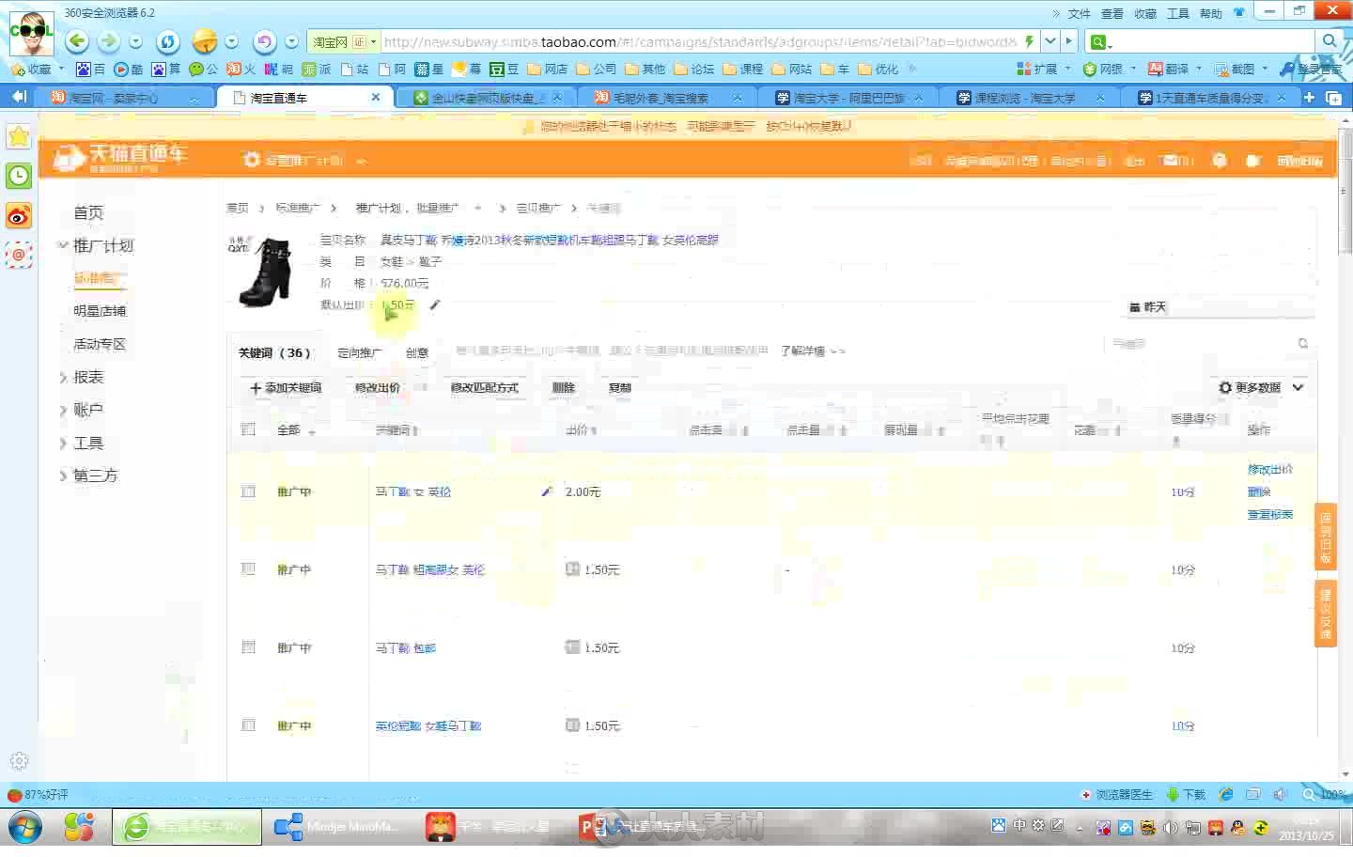The height and width of the screenshot is (857, 1353).
Task: Switch to the 毛呢外套_淘宝搜索 tab
Action: tap(668, 98)
